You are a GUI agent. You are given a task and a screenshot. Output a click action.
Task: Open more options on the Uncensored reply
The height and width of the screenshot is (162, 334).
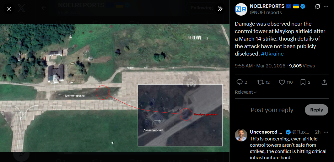click(x=326, y=132)
